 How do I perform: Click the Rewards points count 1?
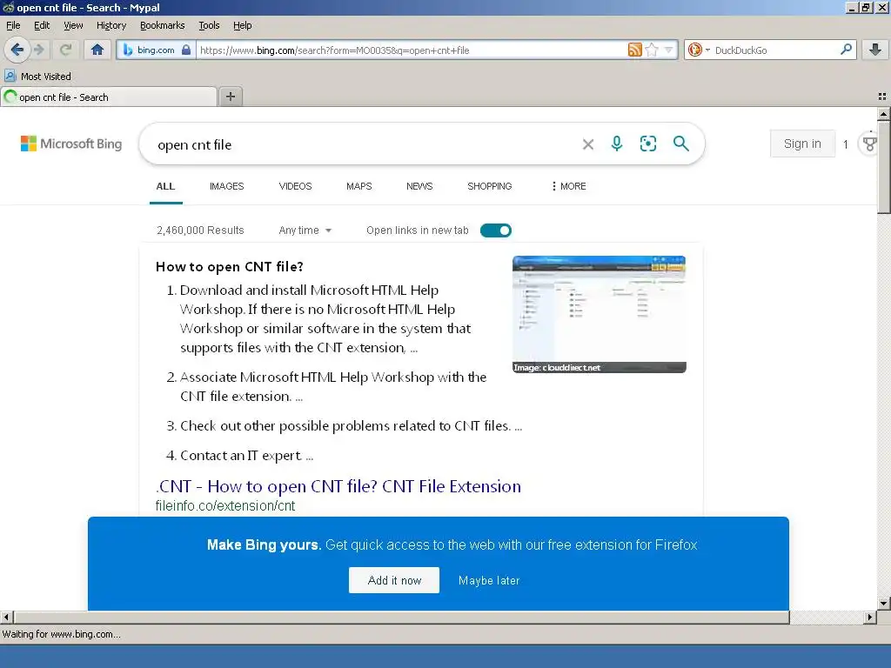pyautogui.click(x=846, y=144)
